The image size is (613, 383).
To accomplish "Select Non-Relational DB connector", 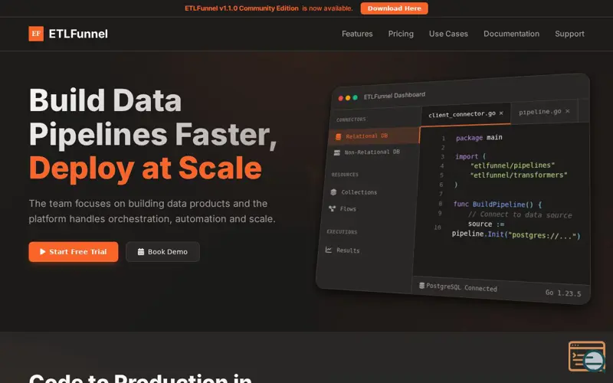I will [372, 152].
